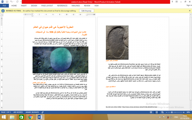Switch to the INSERT ribbon tab
This screenshot has height=120, width=192.
pos(24,6)
